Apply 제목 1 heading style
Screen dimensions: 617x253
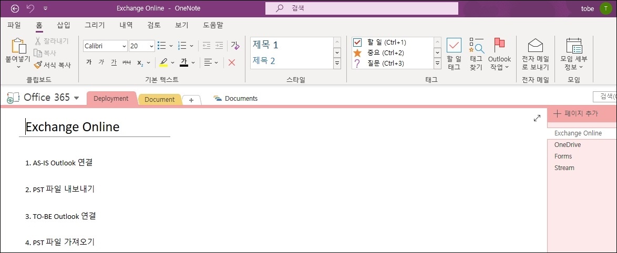pyautogui.click(x=265, y=45)
